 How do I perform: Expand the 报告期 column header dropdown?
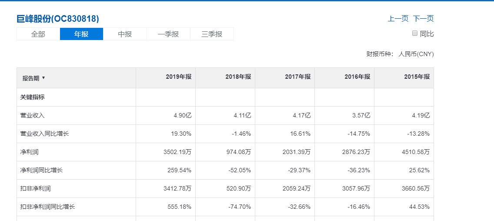(x=34, y=78)
